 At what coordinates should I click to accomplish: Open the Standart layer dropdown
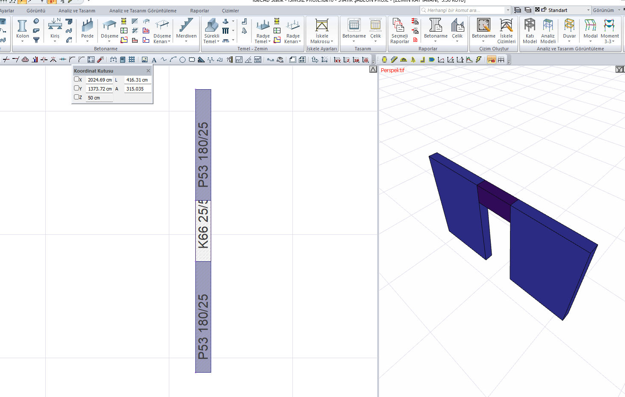point(588,10)
